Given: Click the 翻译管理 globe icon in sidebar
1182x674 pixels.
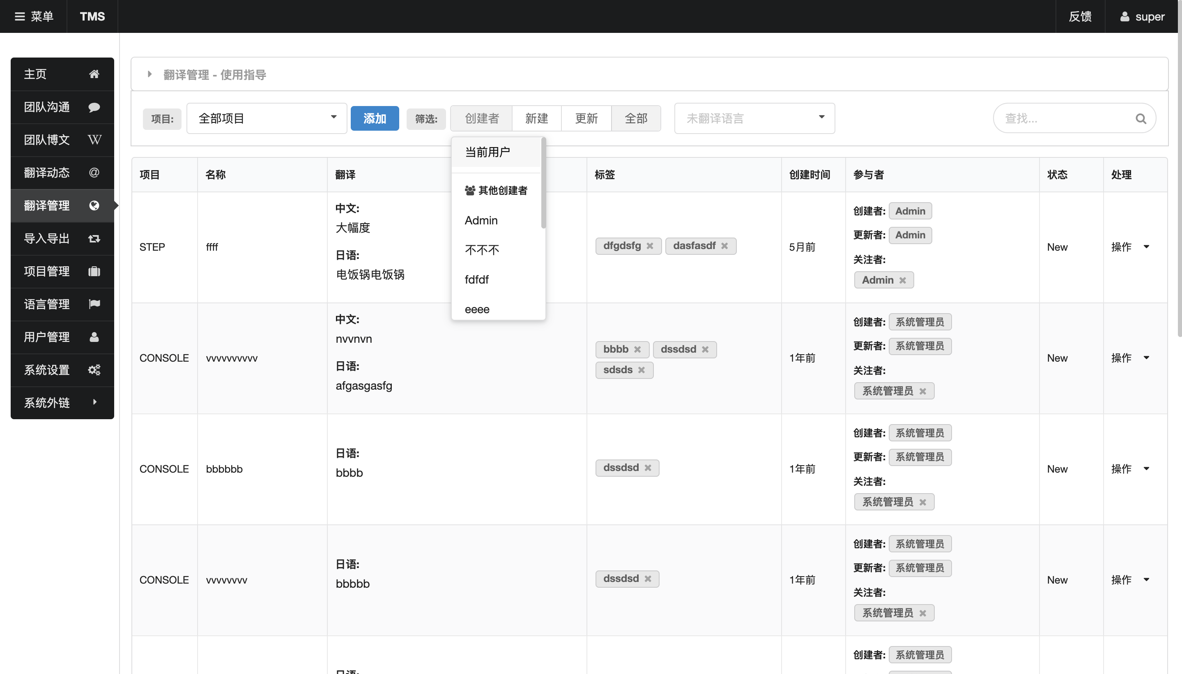Looking at the screenshot, I should pos(95,205).
